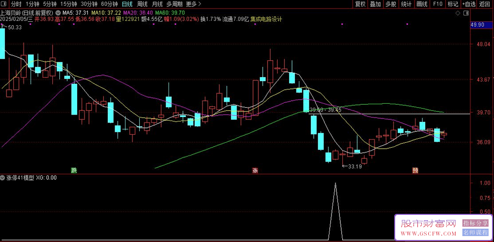The image size is (494, 242).
Task: Click the 流通7.09亿 float shares text
Action: coord(236,19)
